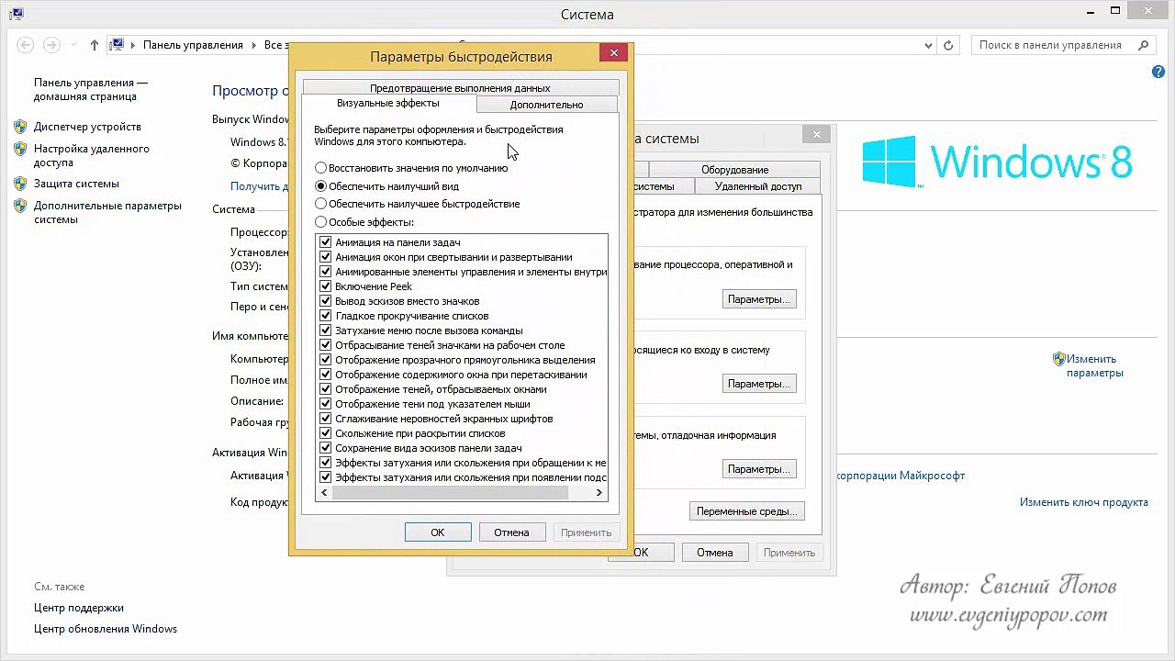Image resolution: width=1175 pixels, height=661 pixels.
Task: Click left arrow of effects list scrollbar
Action: [x=323, y=493]
